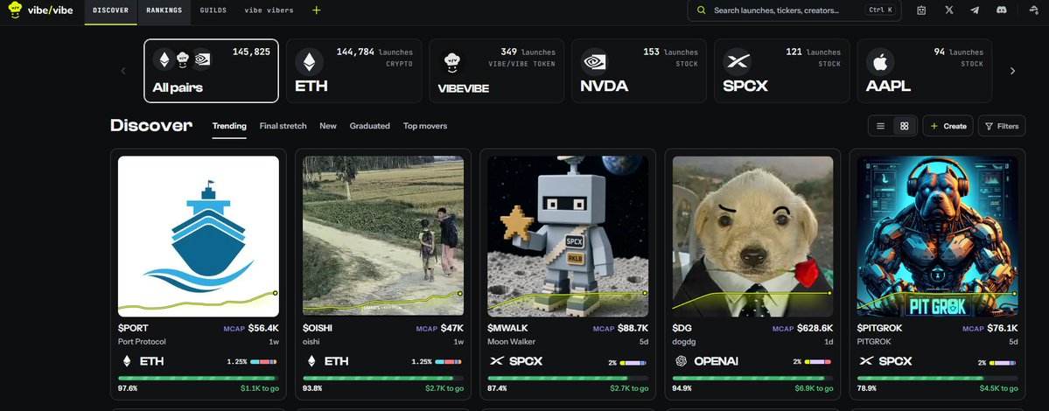Image resolution: width=1049 pixels, height=411 pixels.
Task: Click the $DG 2% color fee bar
Action: (x=817, y=361)
